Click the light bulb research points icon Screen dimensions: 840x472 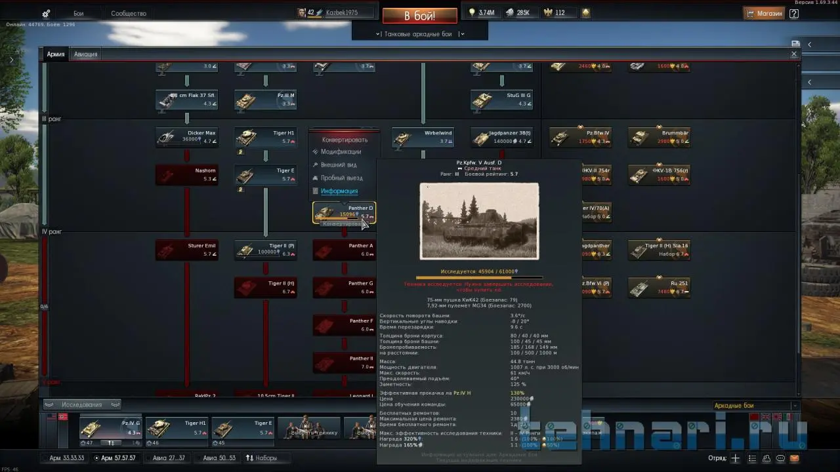pyautogui.click(x=471, y=12)
